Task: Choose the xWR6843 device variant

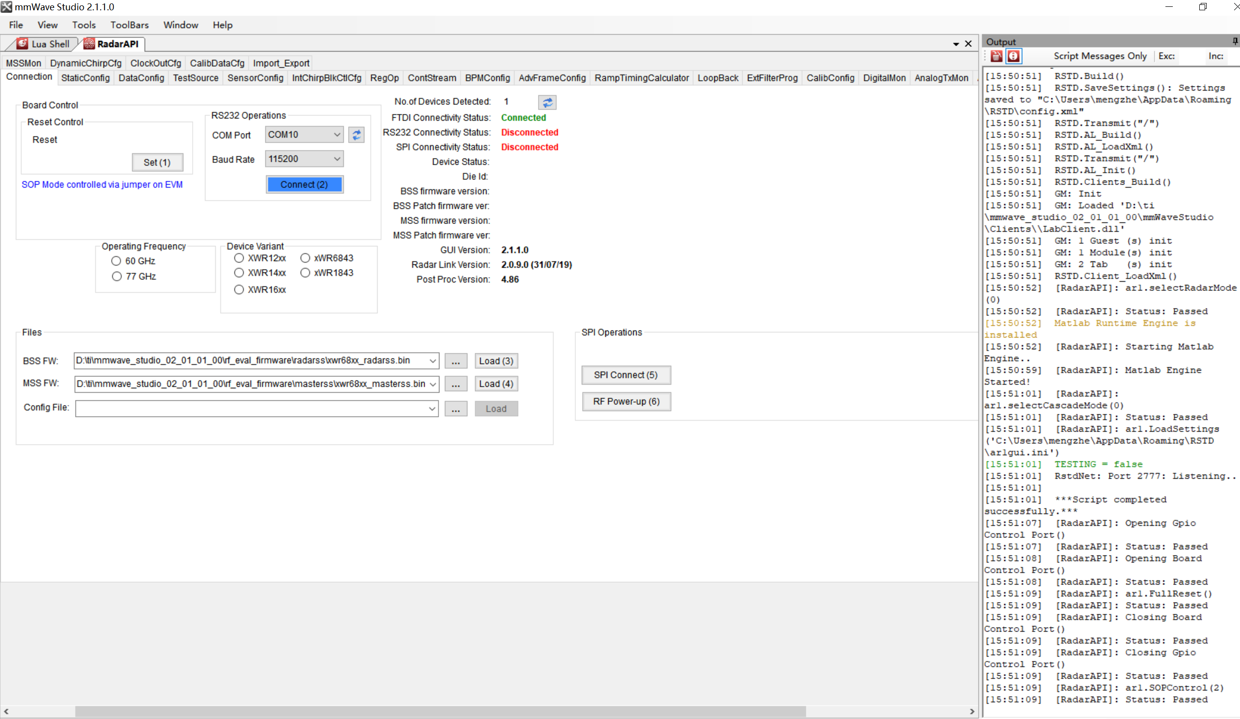Action: [x=305, y=258]
